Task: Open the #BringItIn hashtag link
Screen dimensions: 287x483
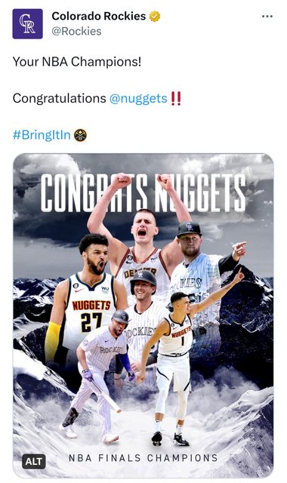Action: pyautogui.click(x=42, y=135)
